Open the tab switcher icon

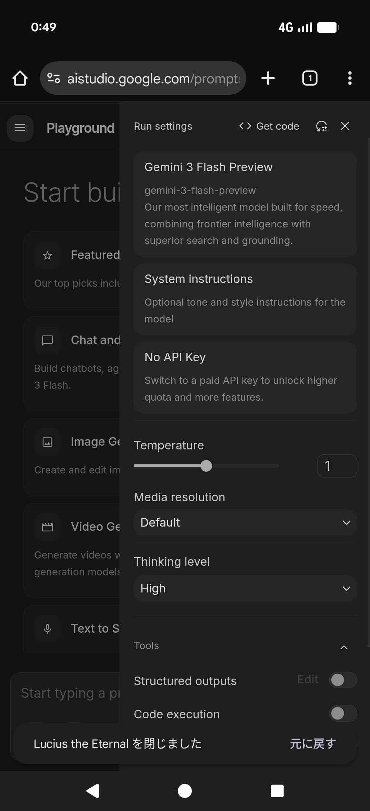click(310, 78)
